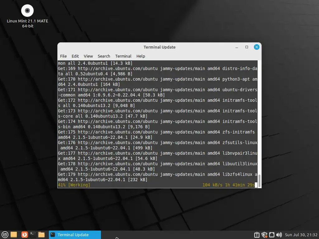Screen dimensions: 319x239
Task: Open the File menu in terminal
Action: (x=63, y=56)
